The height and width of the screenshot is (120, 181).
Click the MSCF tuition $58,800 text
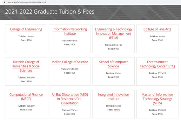click(x=30, y=106)
